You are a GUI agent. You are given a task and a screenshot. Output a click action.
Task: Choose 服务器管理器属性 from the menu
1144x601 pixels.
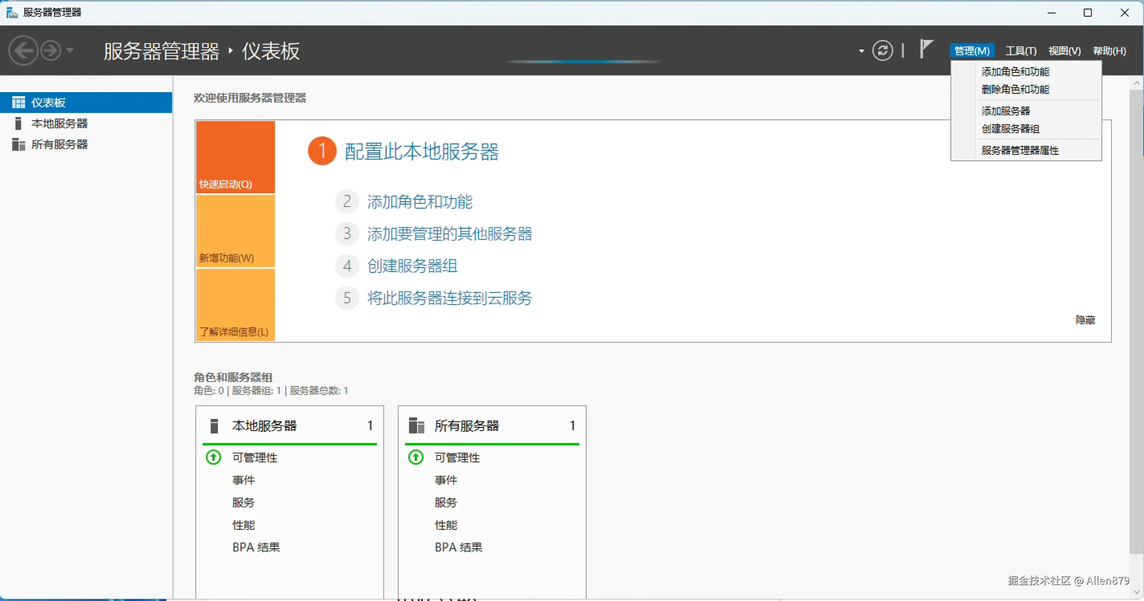tap(1020, 150)
